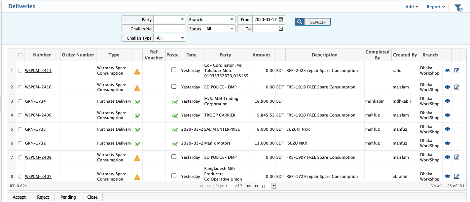Click warning icon on WSPCM-2408 row
This screenshot has width=470, height=202.
tap(137, 158)
